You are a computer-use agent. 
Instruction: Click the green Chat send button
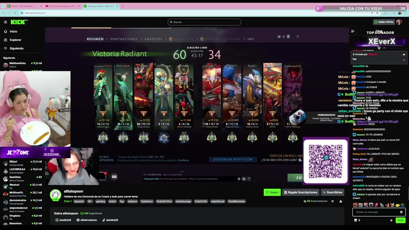[x=400, y=220]
